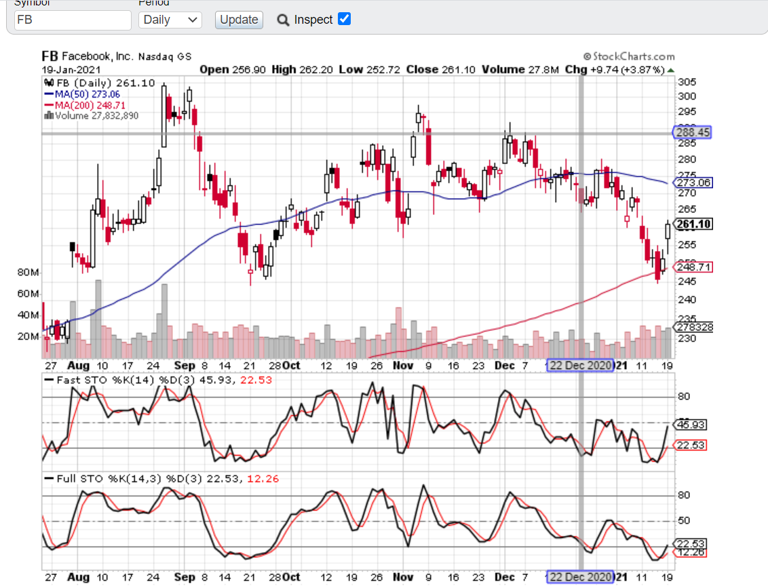Click the candlestick icon beside FB (Daily)
Image resolution: width=768 pixels, height=586 pixels.
coord(48,83)
